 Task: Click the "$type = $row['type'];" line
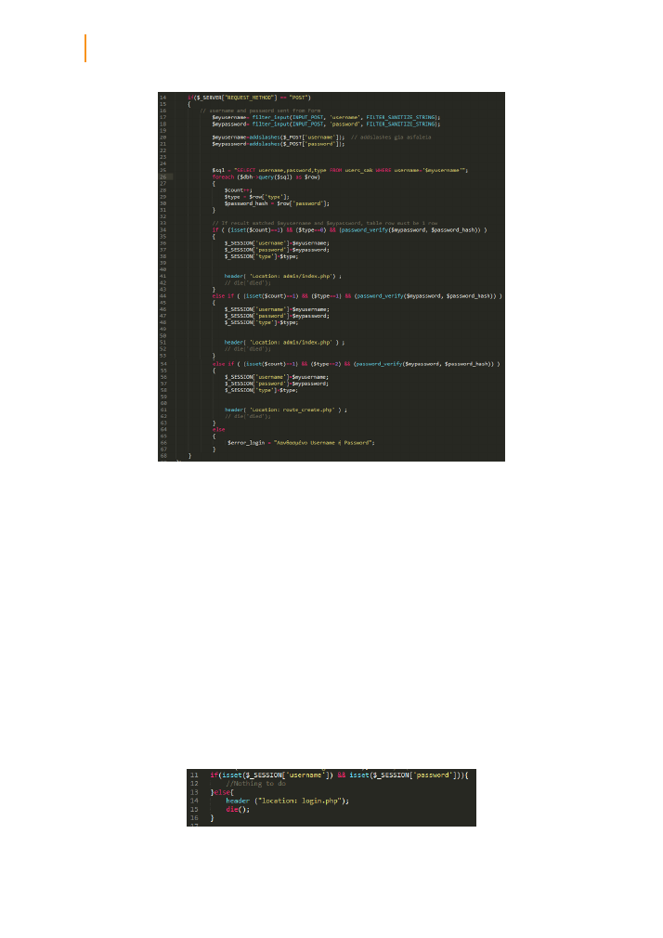(256, 197)
